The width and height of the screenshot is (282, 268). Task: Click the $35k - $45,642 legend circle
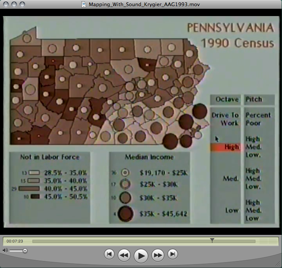tap(126, 214)
